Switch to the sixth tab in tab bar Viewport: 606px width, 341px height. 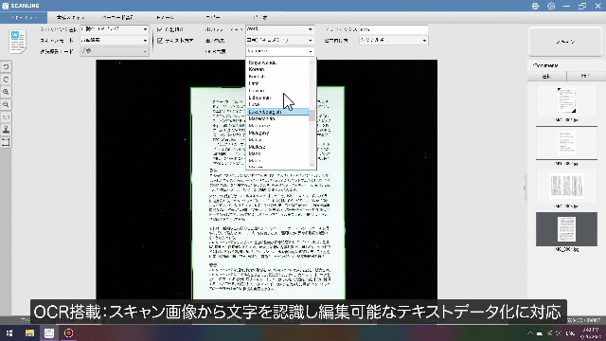260,18
